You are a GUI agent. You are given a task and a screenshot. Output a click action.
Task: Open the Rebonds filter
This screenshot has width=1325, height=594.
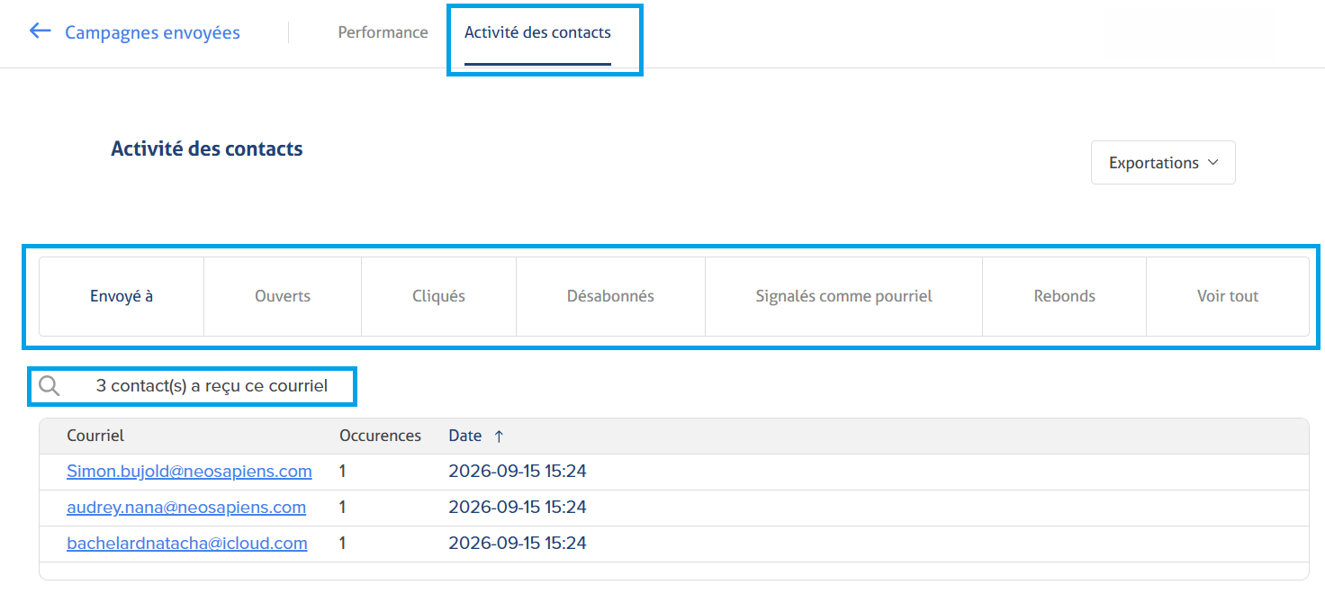click(x=1064, y=296)
